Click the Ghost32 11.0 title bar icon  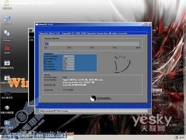pos(37,24)
